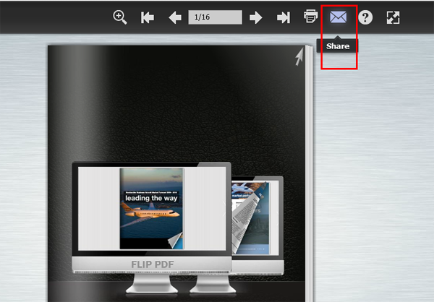This screenshot has height=302, width=434.
Task: Open help with the question mark icon
Action: 365,17
